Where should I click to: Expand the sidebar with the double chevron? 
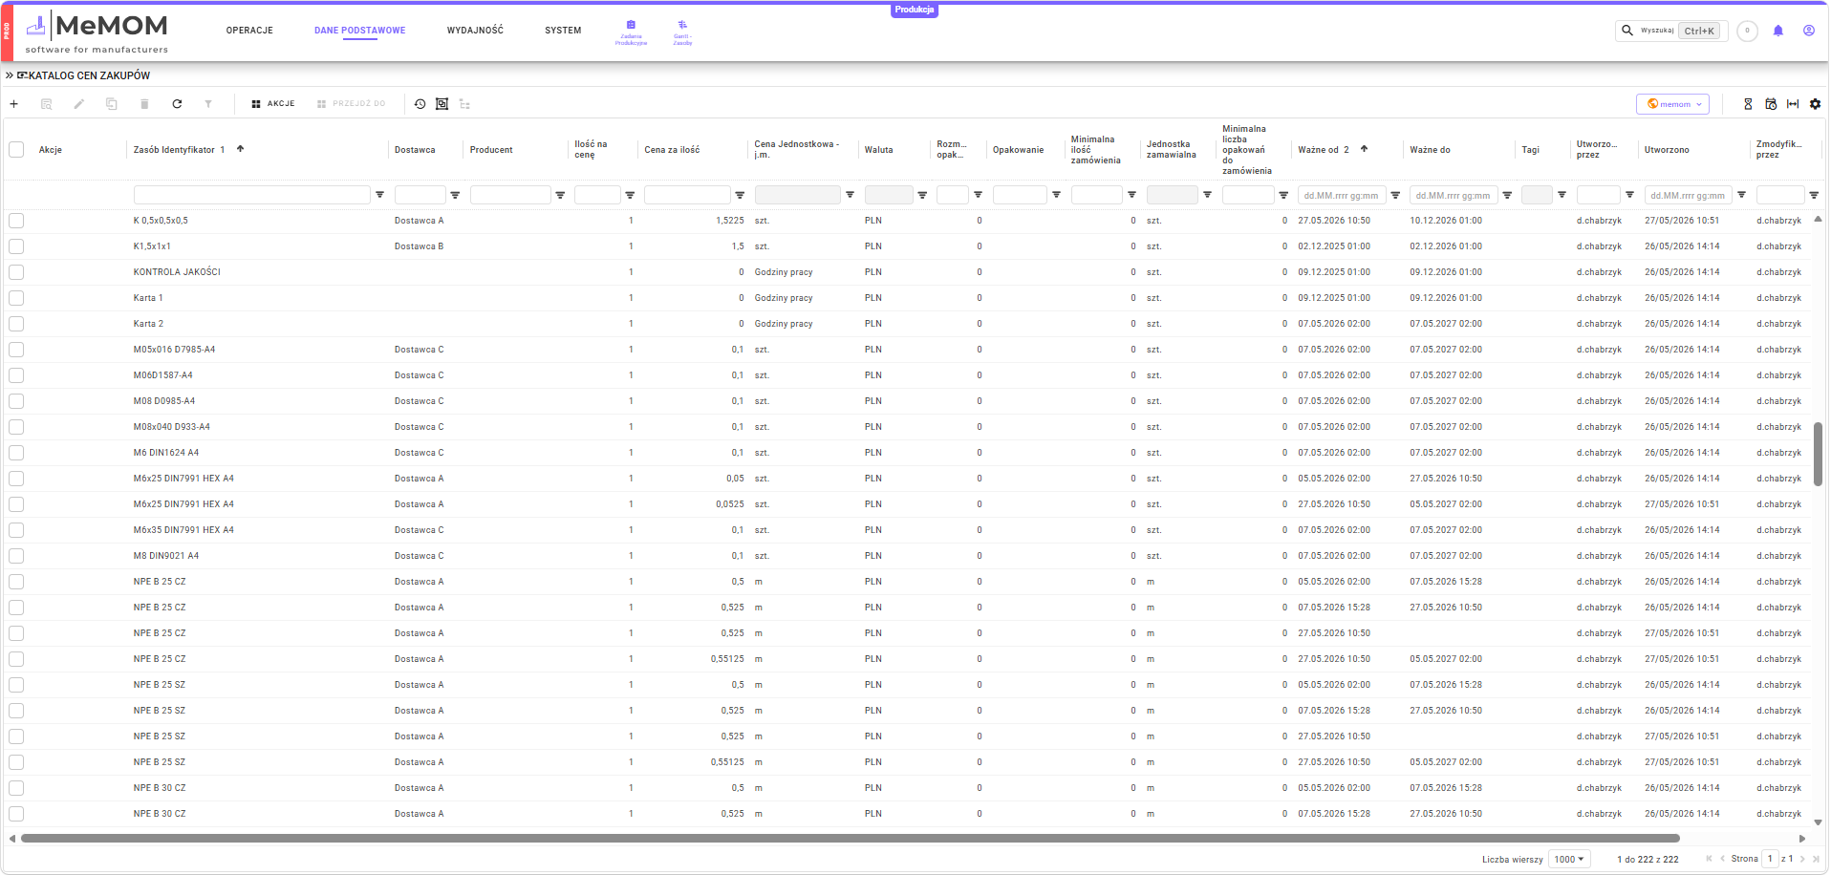(10, 75)
